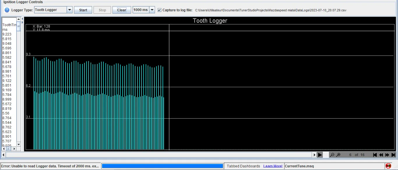Click the blue progress bar in status bar
Screen dimensions: 398x170
162,166
